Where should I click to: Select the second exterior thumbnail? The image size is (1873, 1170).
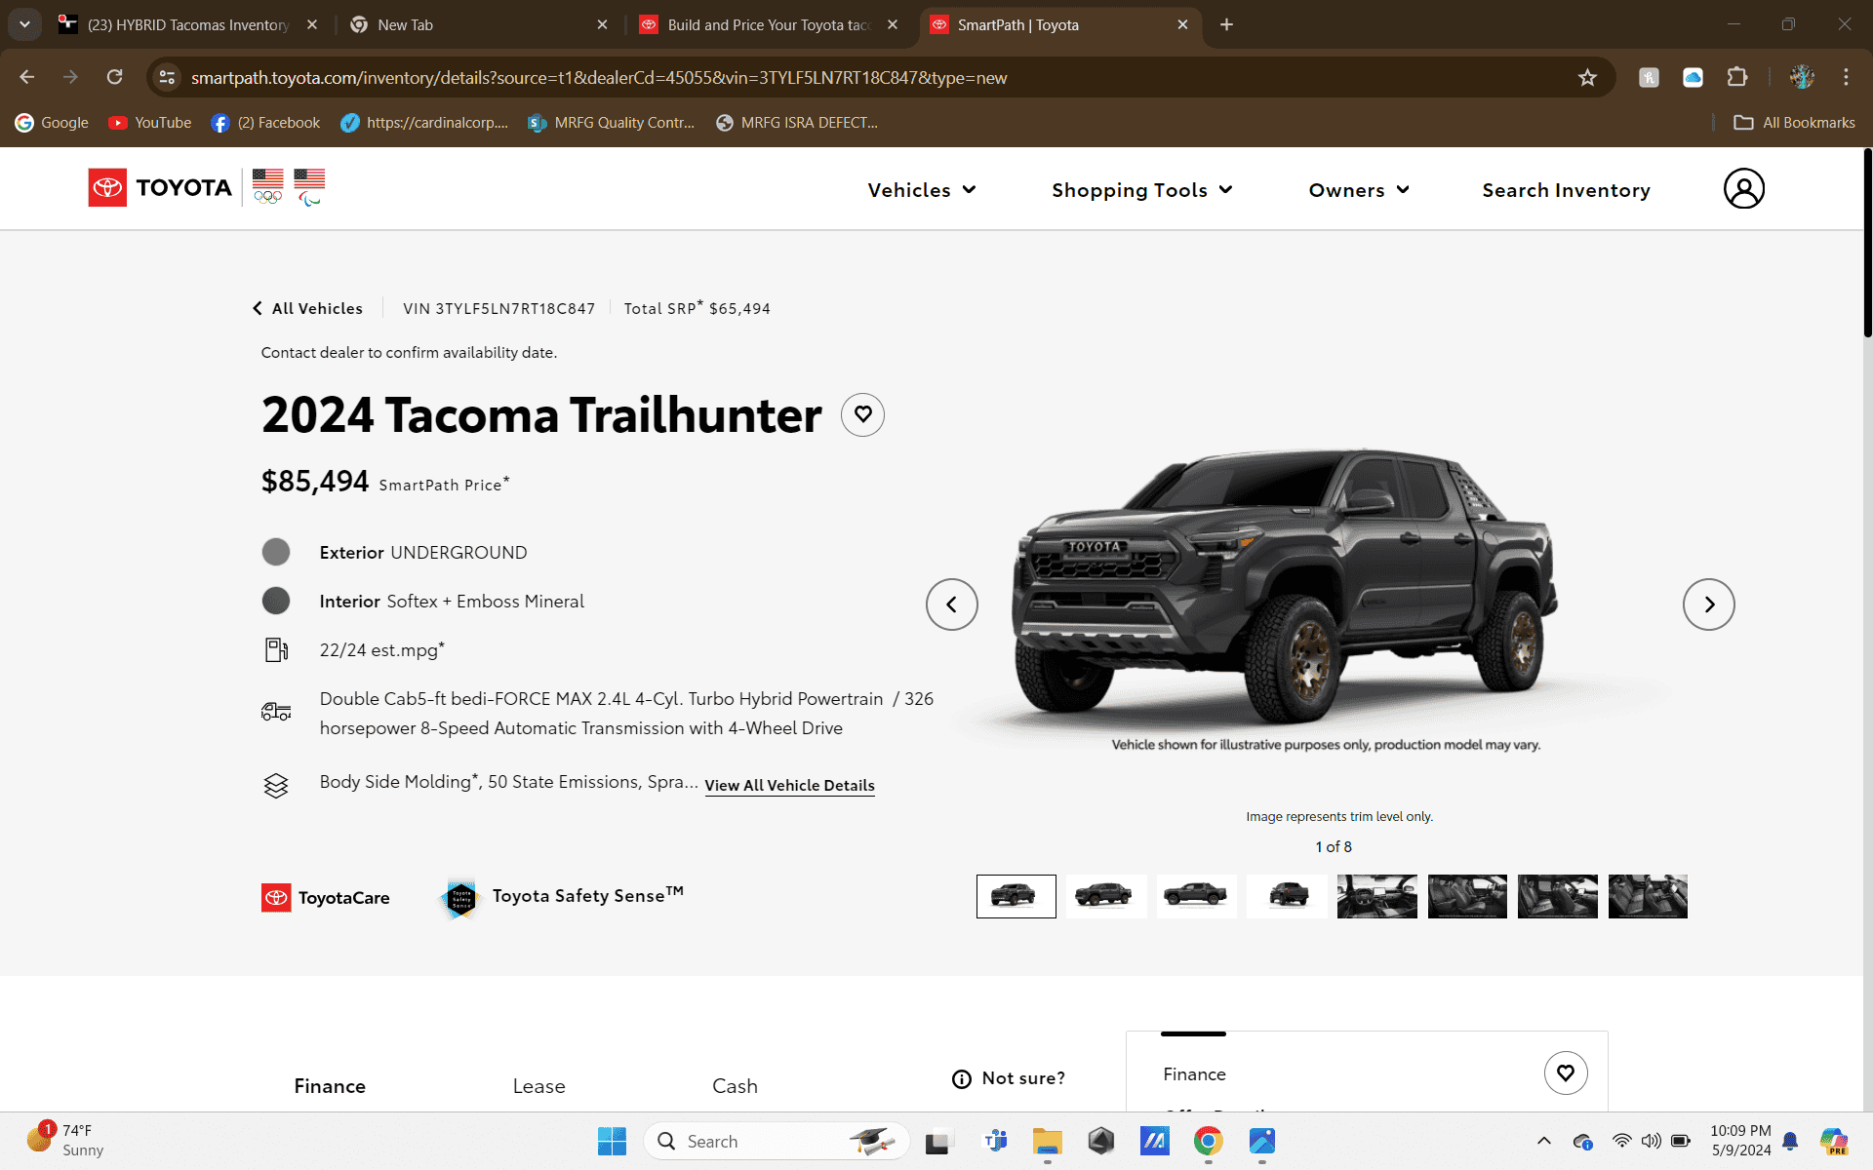[x=1105, y=896]
